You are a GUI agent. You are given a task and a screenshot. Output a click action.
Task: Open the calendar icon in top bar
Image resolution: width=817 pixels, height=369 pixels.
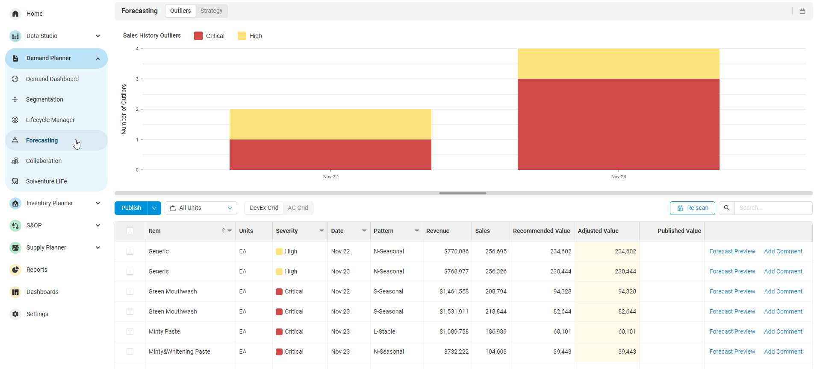click(802, 11)
